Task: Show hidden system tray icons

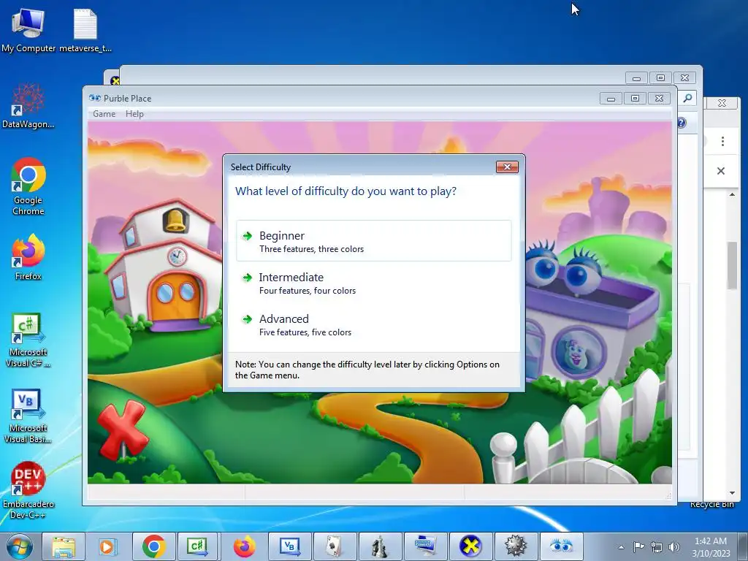Action: [621, 547]
